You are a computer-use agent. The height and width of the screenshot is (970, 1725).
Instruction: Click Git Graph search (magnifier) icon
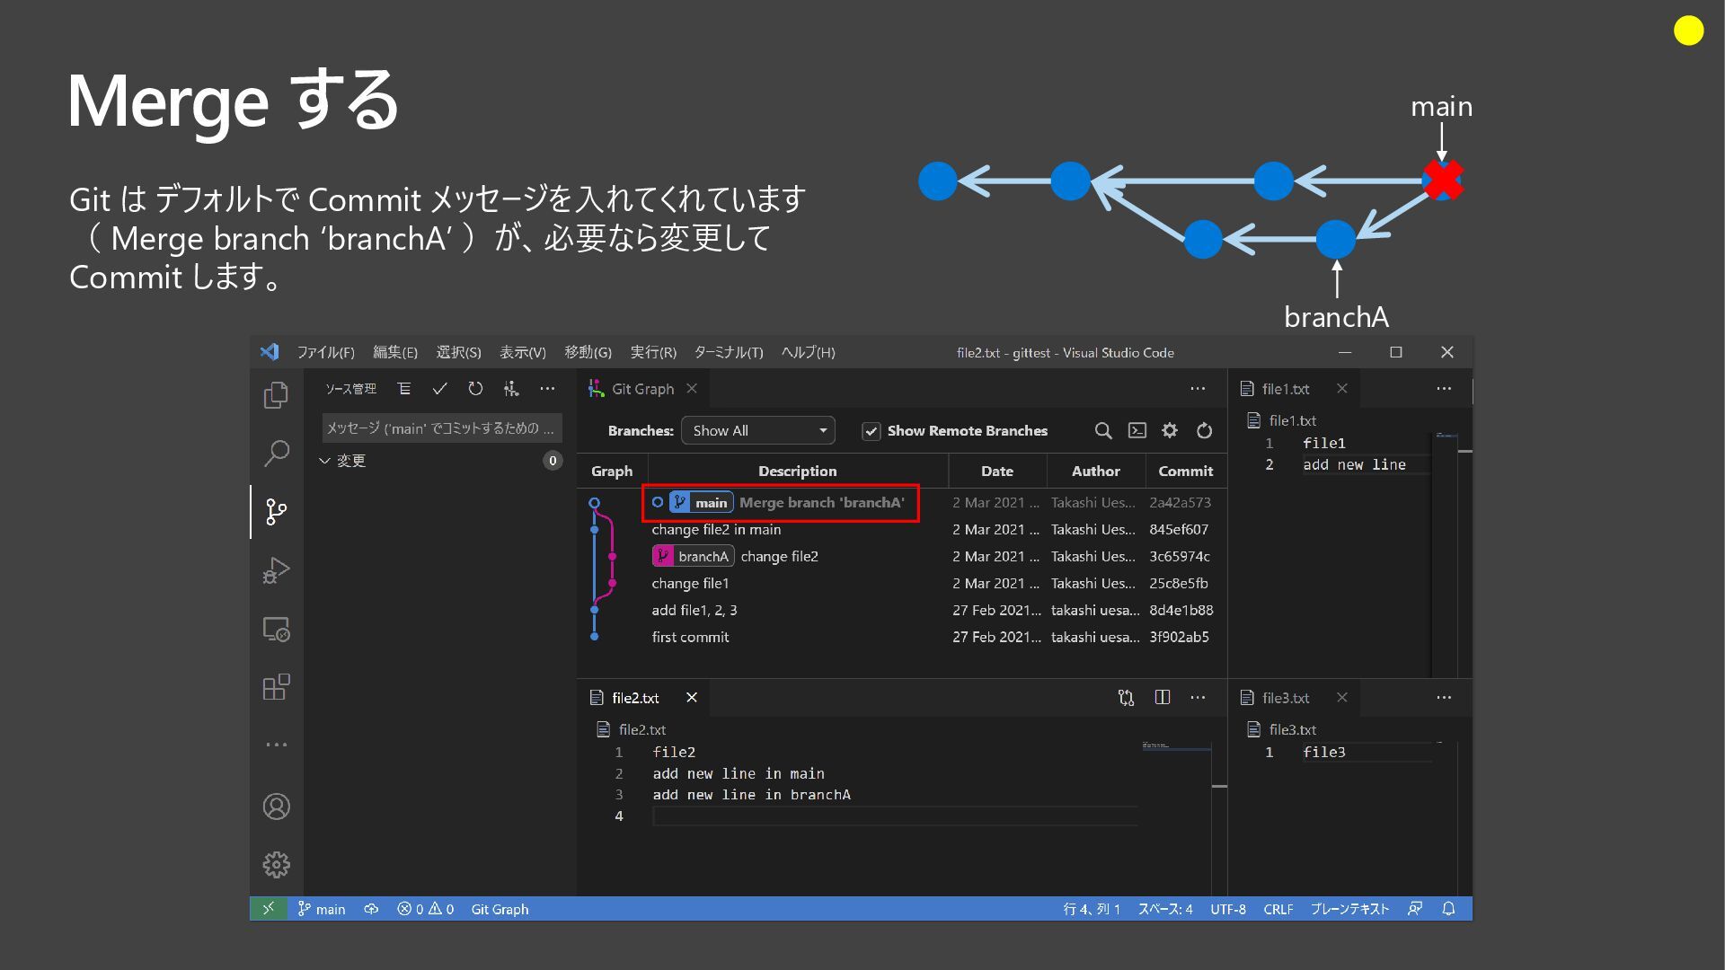coord(1103,431)
